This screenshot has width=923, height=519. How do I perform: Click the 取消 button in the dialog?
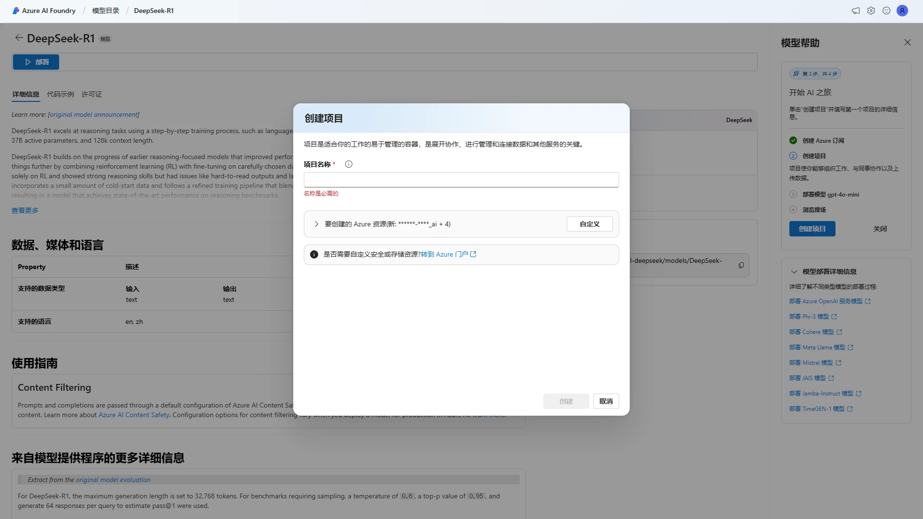click(606, 401)
